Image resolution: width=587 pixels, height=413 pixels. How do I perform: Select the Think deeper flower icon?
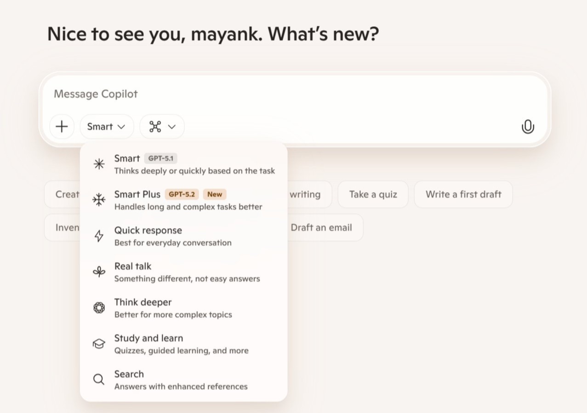coord(99,307)
